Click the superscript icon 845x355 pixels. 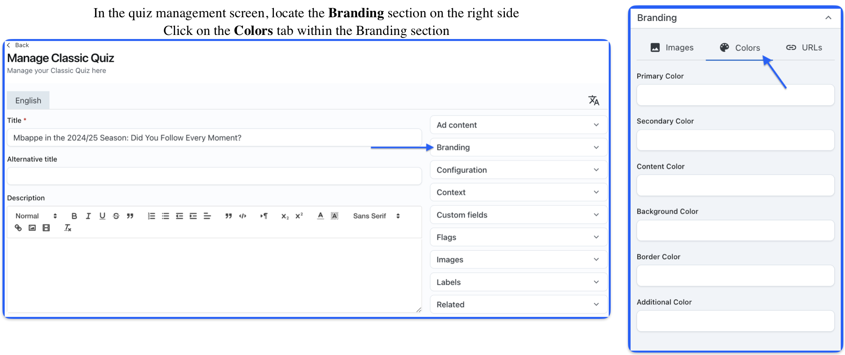point(299,216)
